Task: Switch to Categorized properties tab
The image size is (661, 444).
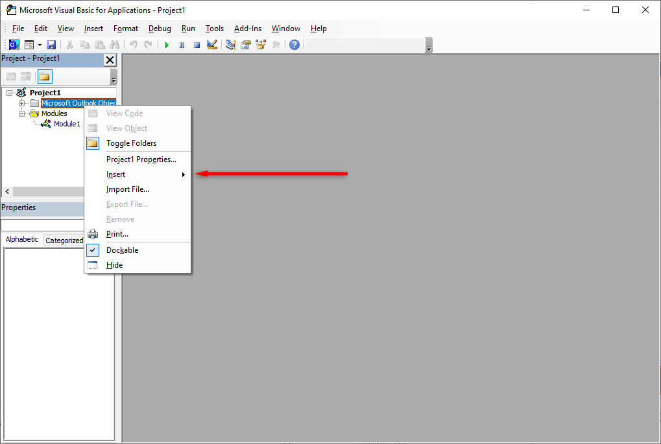Action: tap(64, 240)
